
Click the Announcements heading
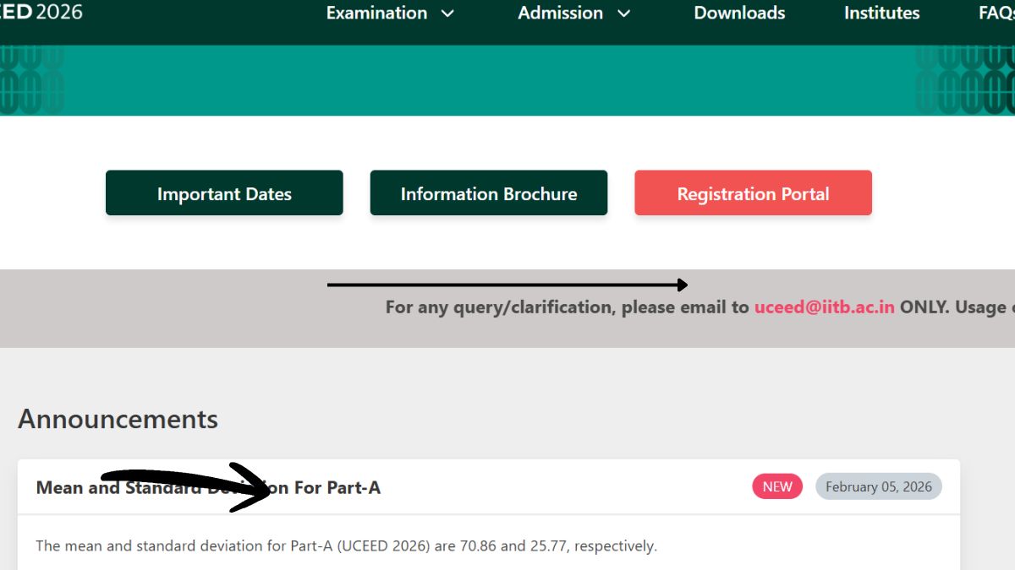tap(118, 419)
